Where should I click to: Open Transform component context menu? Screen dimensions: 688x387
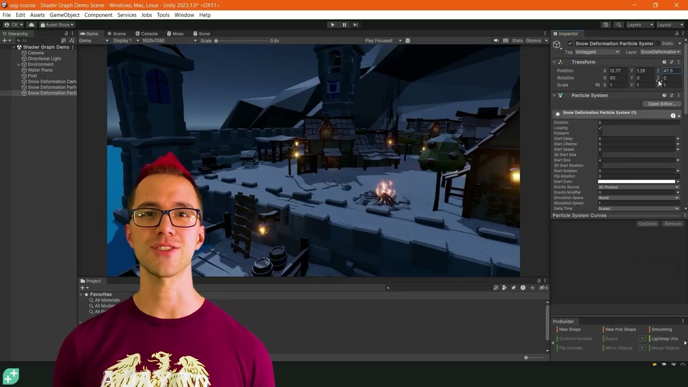tap(678, 62)
